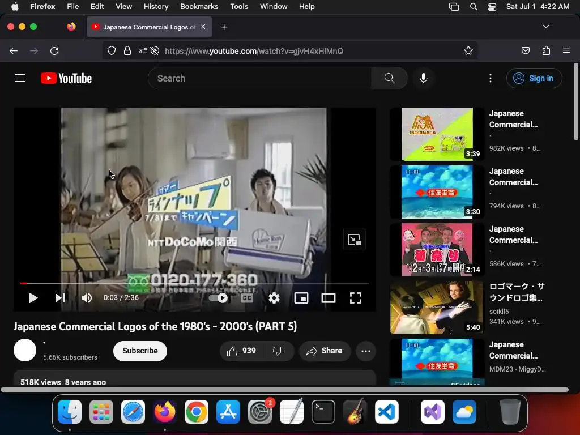Open Spotlight search in menu bar

click(474, 7)
